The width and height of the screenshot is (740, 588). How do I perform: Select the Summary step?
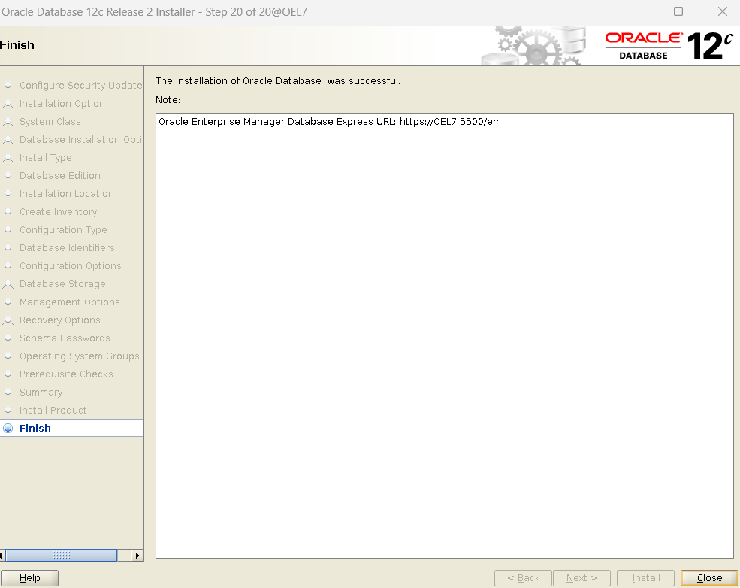(x=41, y=392)
